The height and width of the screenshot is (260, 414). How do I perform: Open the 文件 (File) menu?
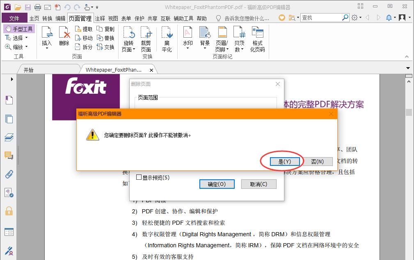tap(14, 18)
